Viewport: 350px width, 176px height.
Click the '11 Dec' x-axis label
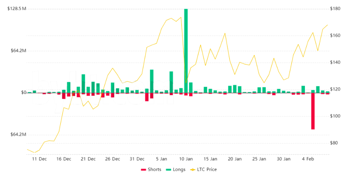[x=39, y=159]
